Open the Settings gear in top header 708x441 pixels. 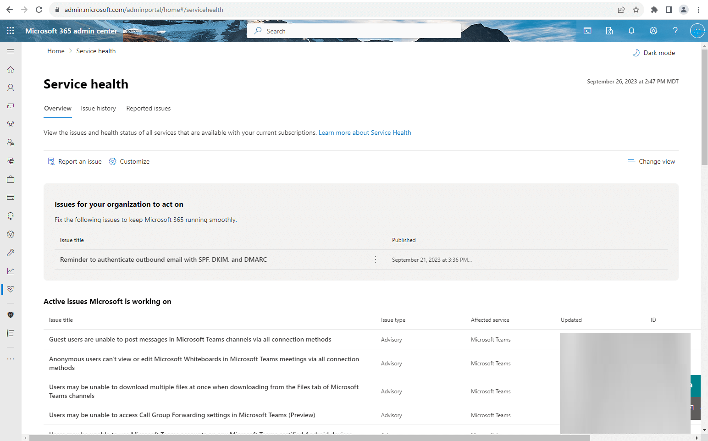pos(653,31)
